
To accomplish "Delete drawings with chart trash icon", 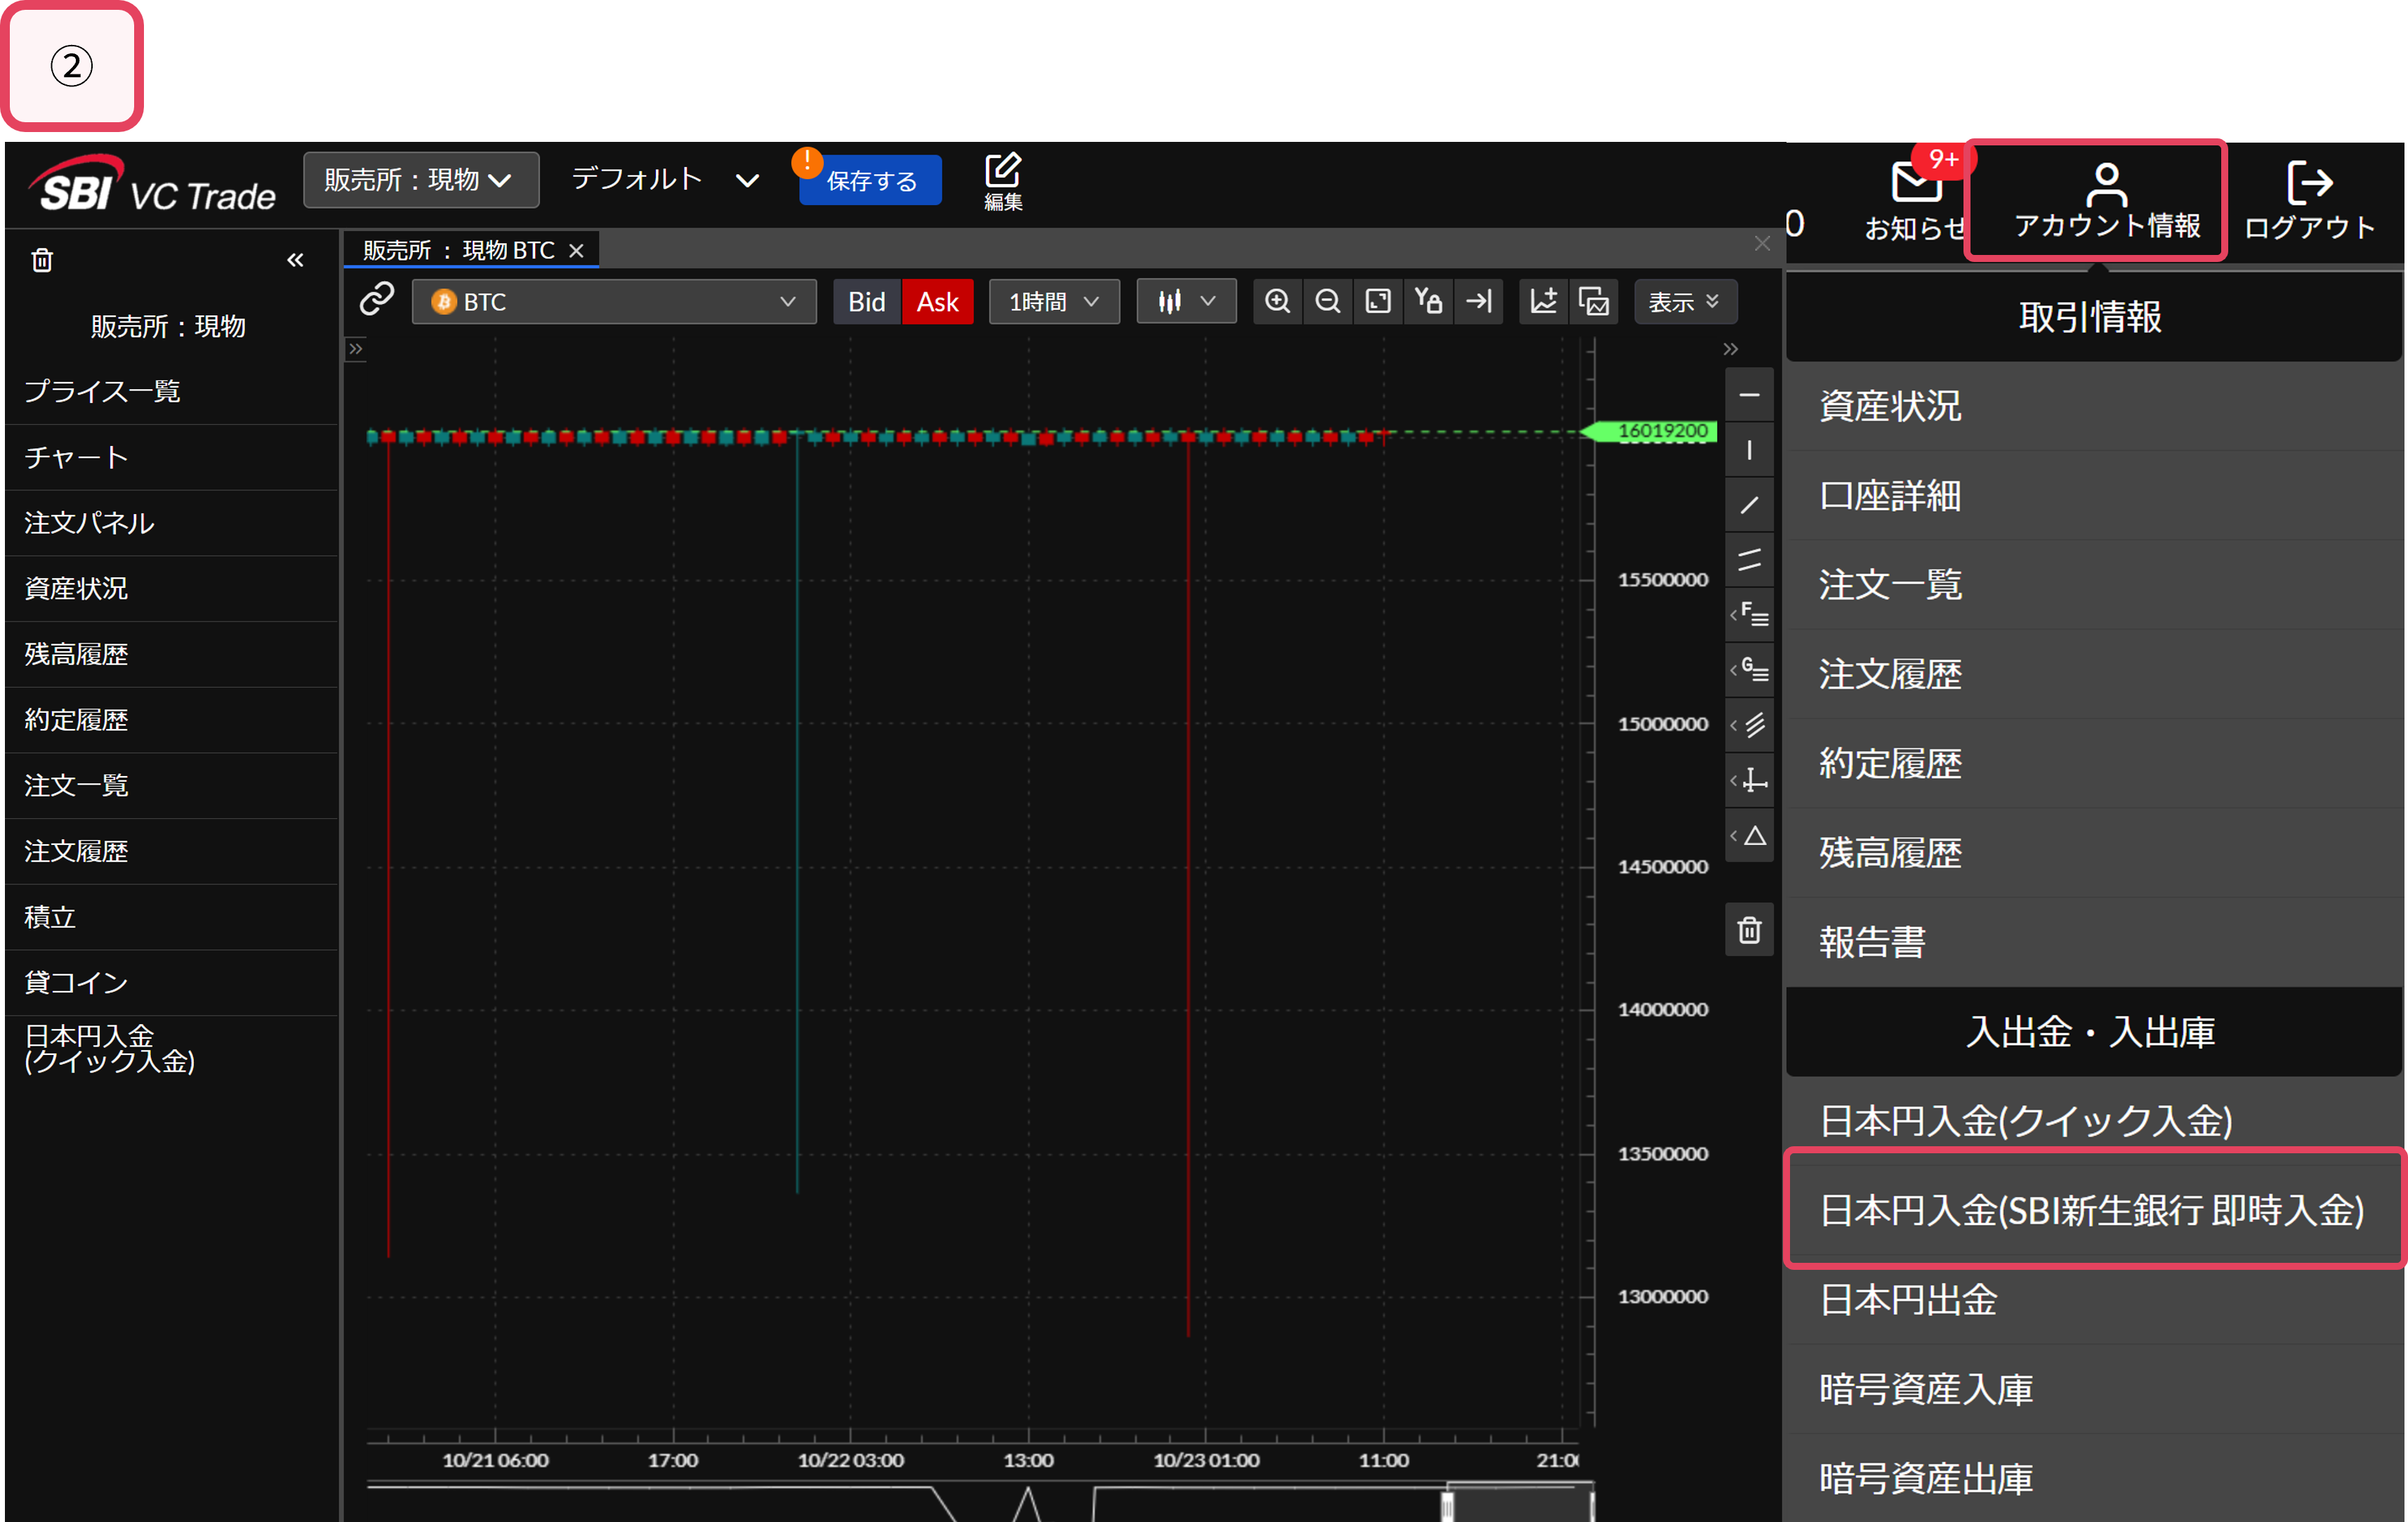I will (x=1749, y=930).
